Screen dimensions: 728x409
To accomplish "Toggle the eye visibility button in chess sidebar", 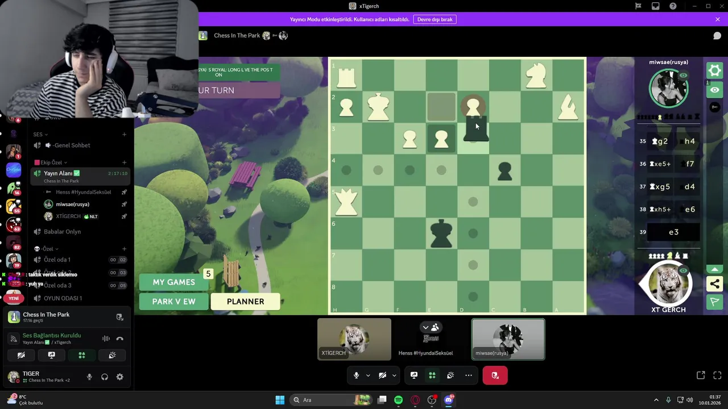I will click(x=714, y=90).
